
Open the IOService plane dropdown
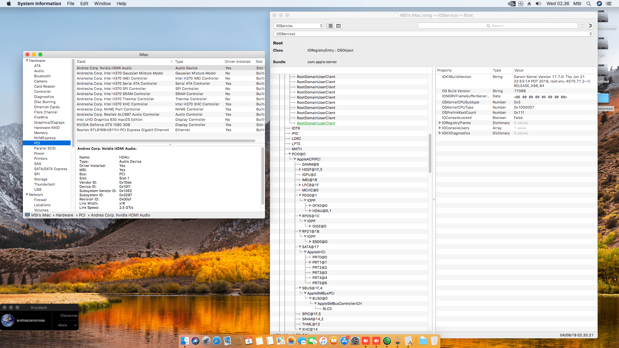point(299,26)
